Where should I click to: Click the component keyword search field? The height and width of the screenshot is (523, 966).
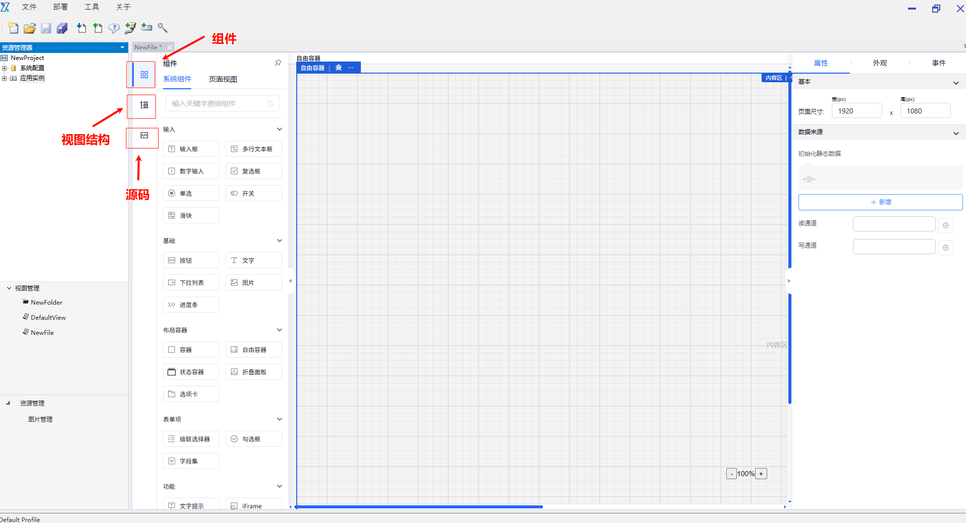218,104
